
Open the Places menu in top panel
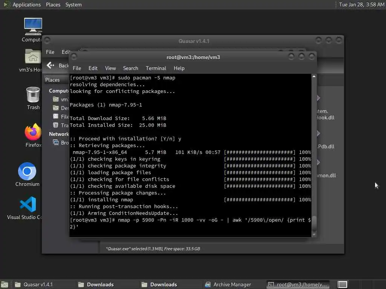53,5
